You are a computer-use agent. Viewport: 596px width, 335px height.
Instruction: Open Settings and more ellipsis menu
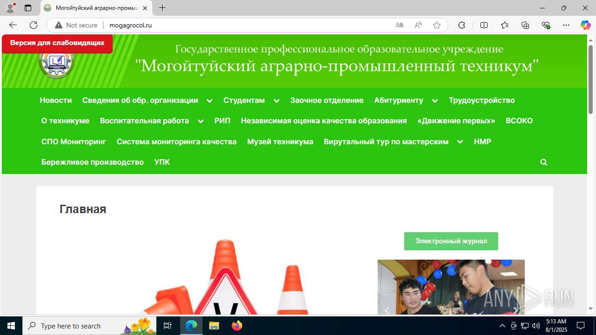[x=566, y=25]
